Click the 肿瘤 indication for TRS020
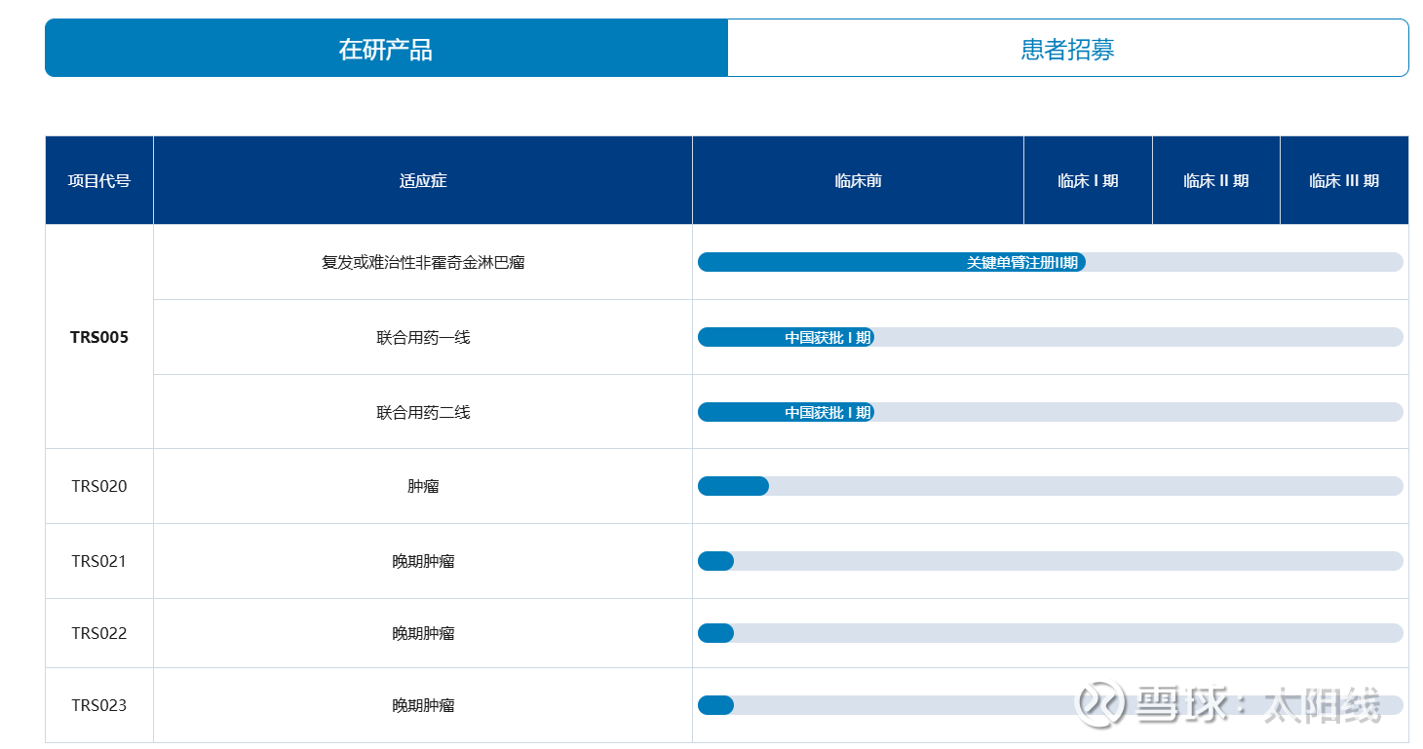The image size is (1423, 749). pyautogui.click(x=423, y=486)
